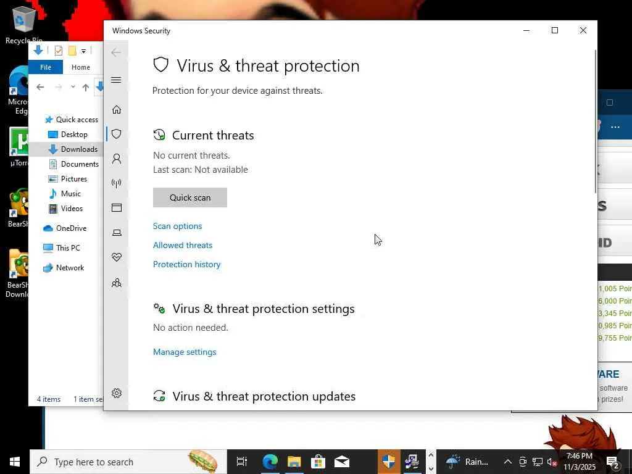Image resolution: width=632 pixels, height=474 pixels.
Task: Switch to Windows Security taskbar button
Action: (x=389, y=462)
